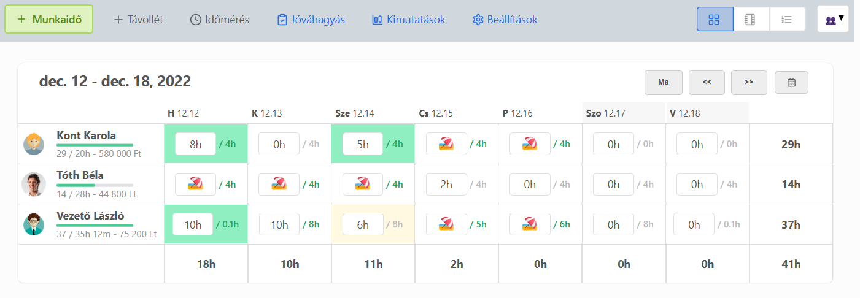Open the calendar date picker
Viewport: 860px width, 298px height.
click(791, 82)
